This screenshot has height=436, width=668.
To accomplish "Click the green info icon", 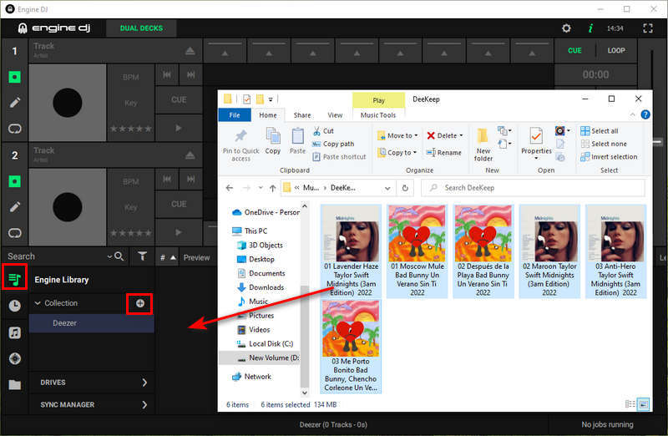I will coord(590,28).
